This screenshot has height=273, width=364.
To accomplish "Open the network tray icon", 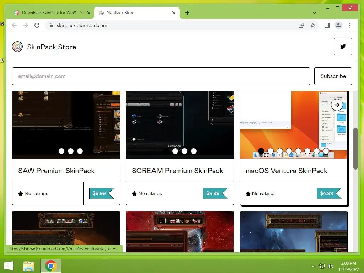I will [322, 266].
